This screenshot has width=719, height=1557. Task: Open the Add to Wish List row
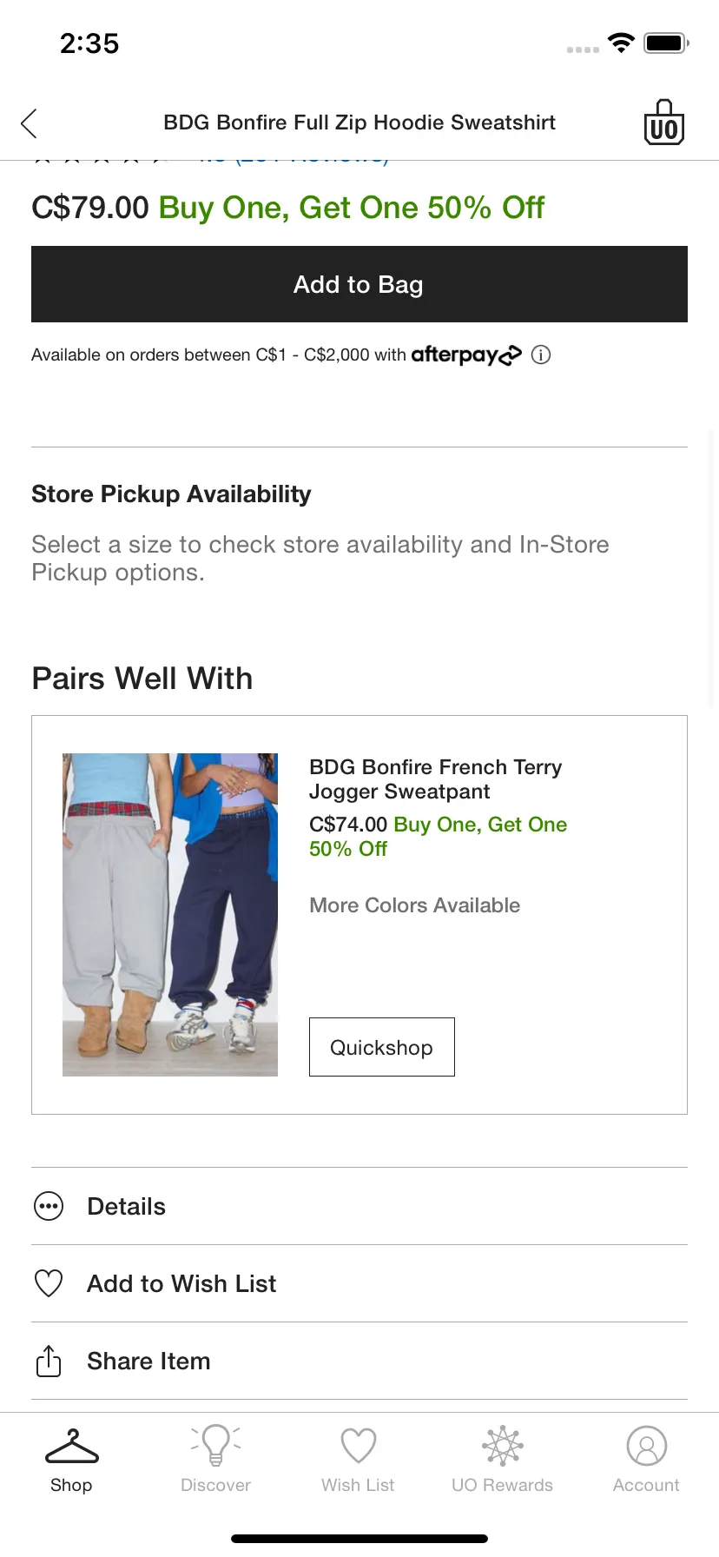click(359, 1283)
